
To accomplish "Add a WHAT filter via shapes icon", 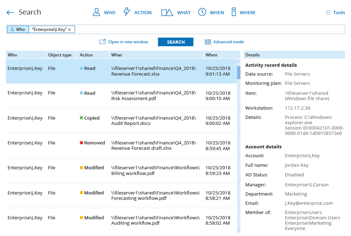I will tap(167, 12).
